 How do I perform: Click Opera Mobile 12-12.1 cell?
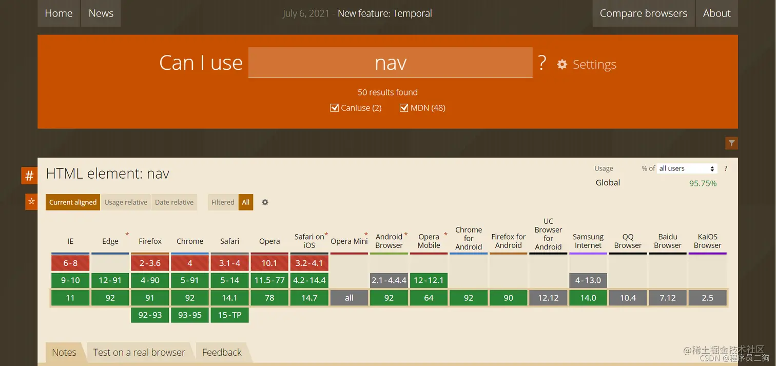point(429,280)
